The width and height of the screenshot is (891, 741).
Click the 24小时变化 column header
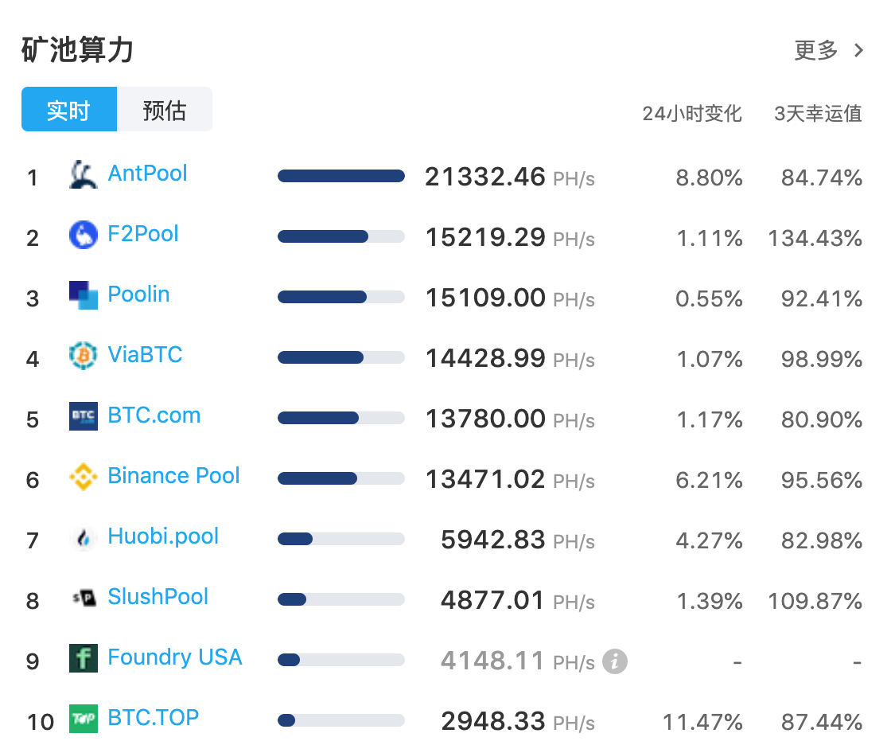click(691, 114)
